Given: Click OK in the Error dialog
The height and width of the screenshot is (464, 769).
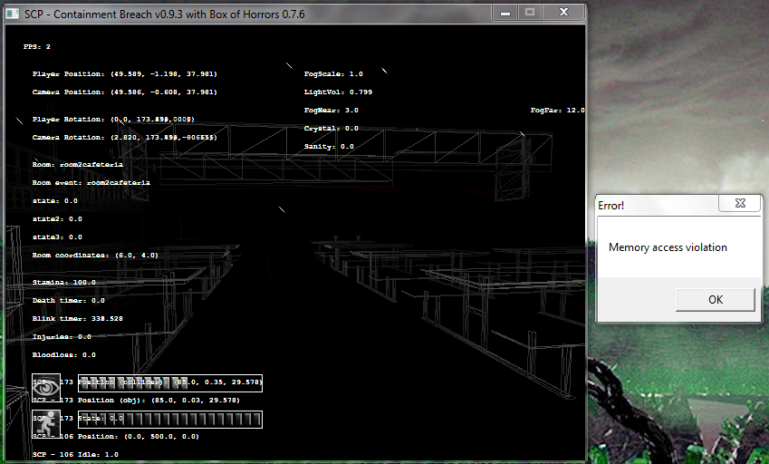Looking at the screenshot, I should [715, 300].
